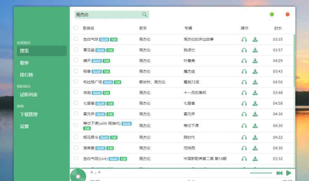Click album name 十一月的萧邦
Screen dimensions: 309x181
(x=195, y=93)
